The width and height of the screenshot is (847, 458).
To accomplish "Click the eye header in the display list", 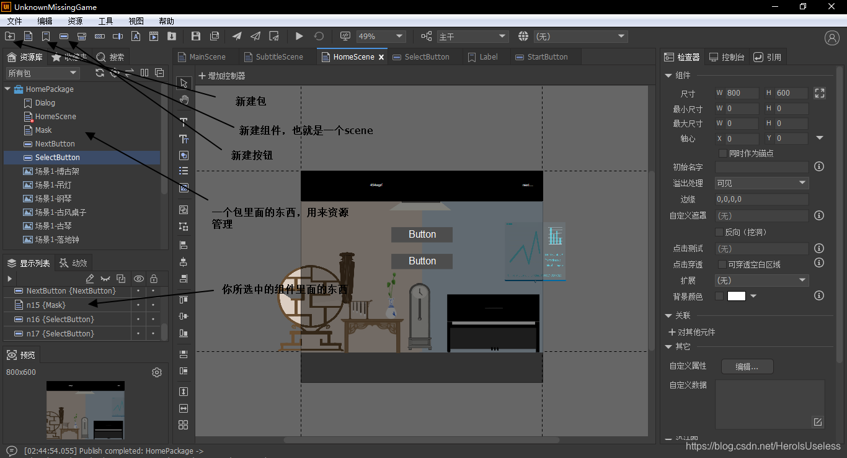I will (139, 279).
